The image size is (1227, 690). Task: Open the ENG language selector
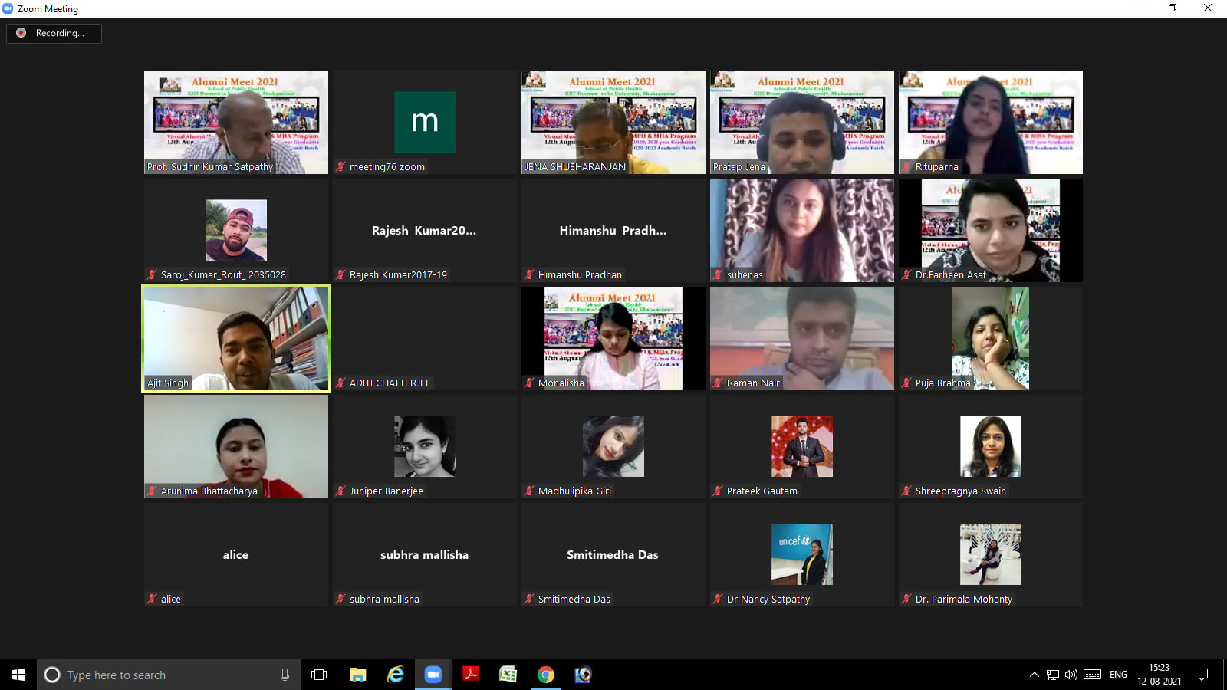pos(1118,675)
